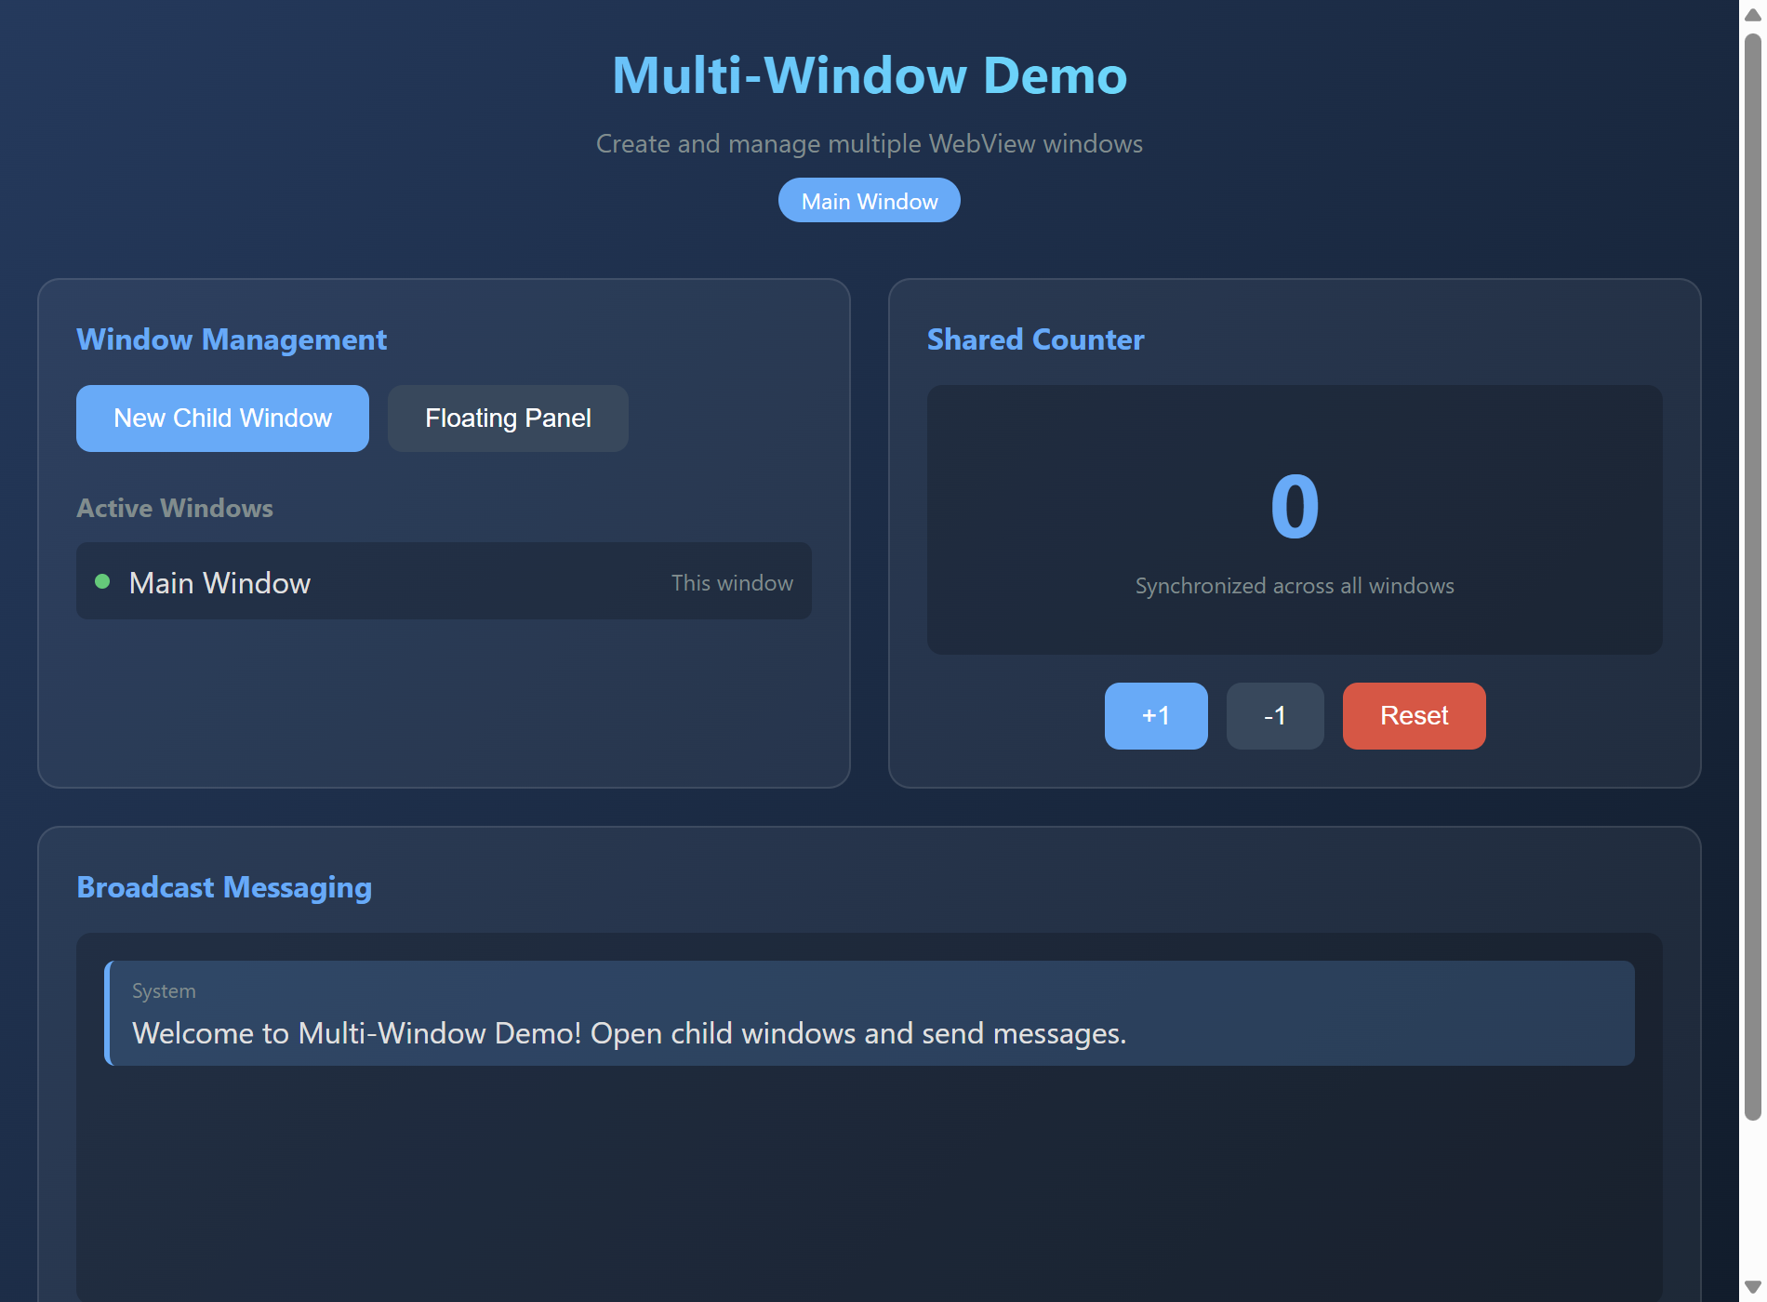Click the scrollbar down arrow
The width and height of the screenshot is (1767, 1302).
click(x=1752, y=1287)
